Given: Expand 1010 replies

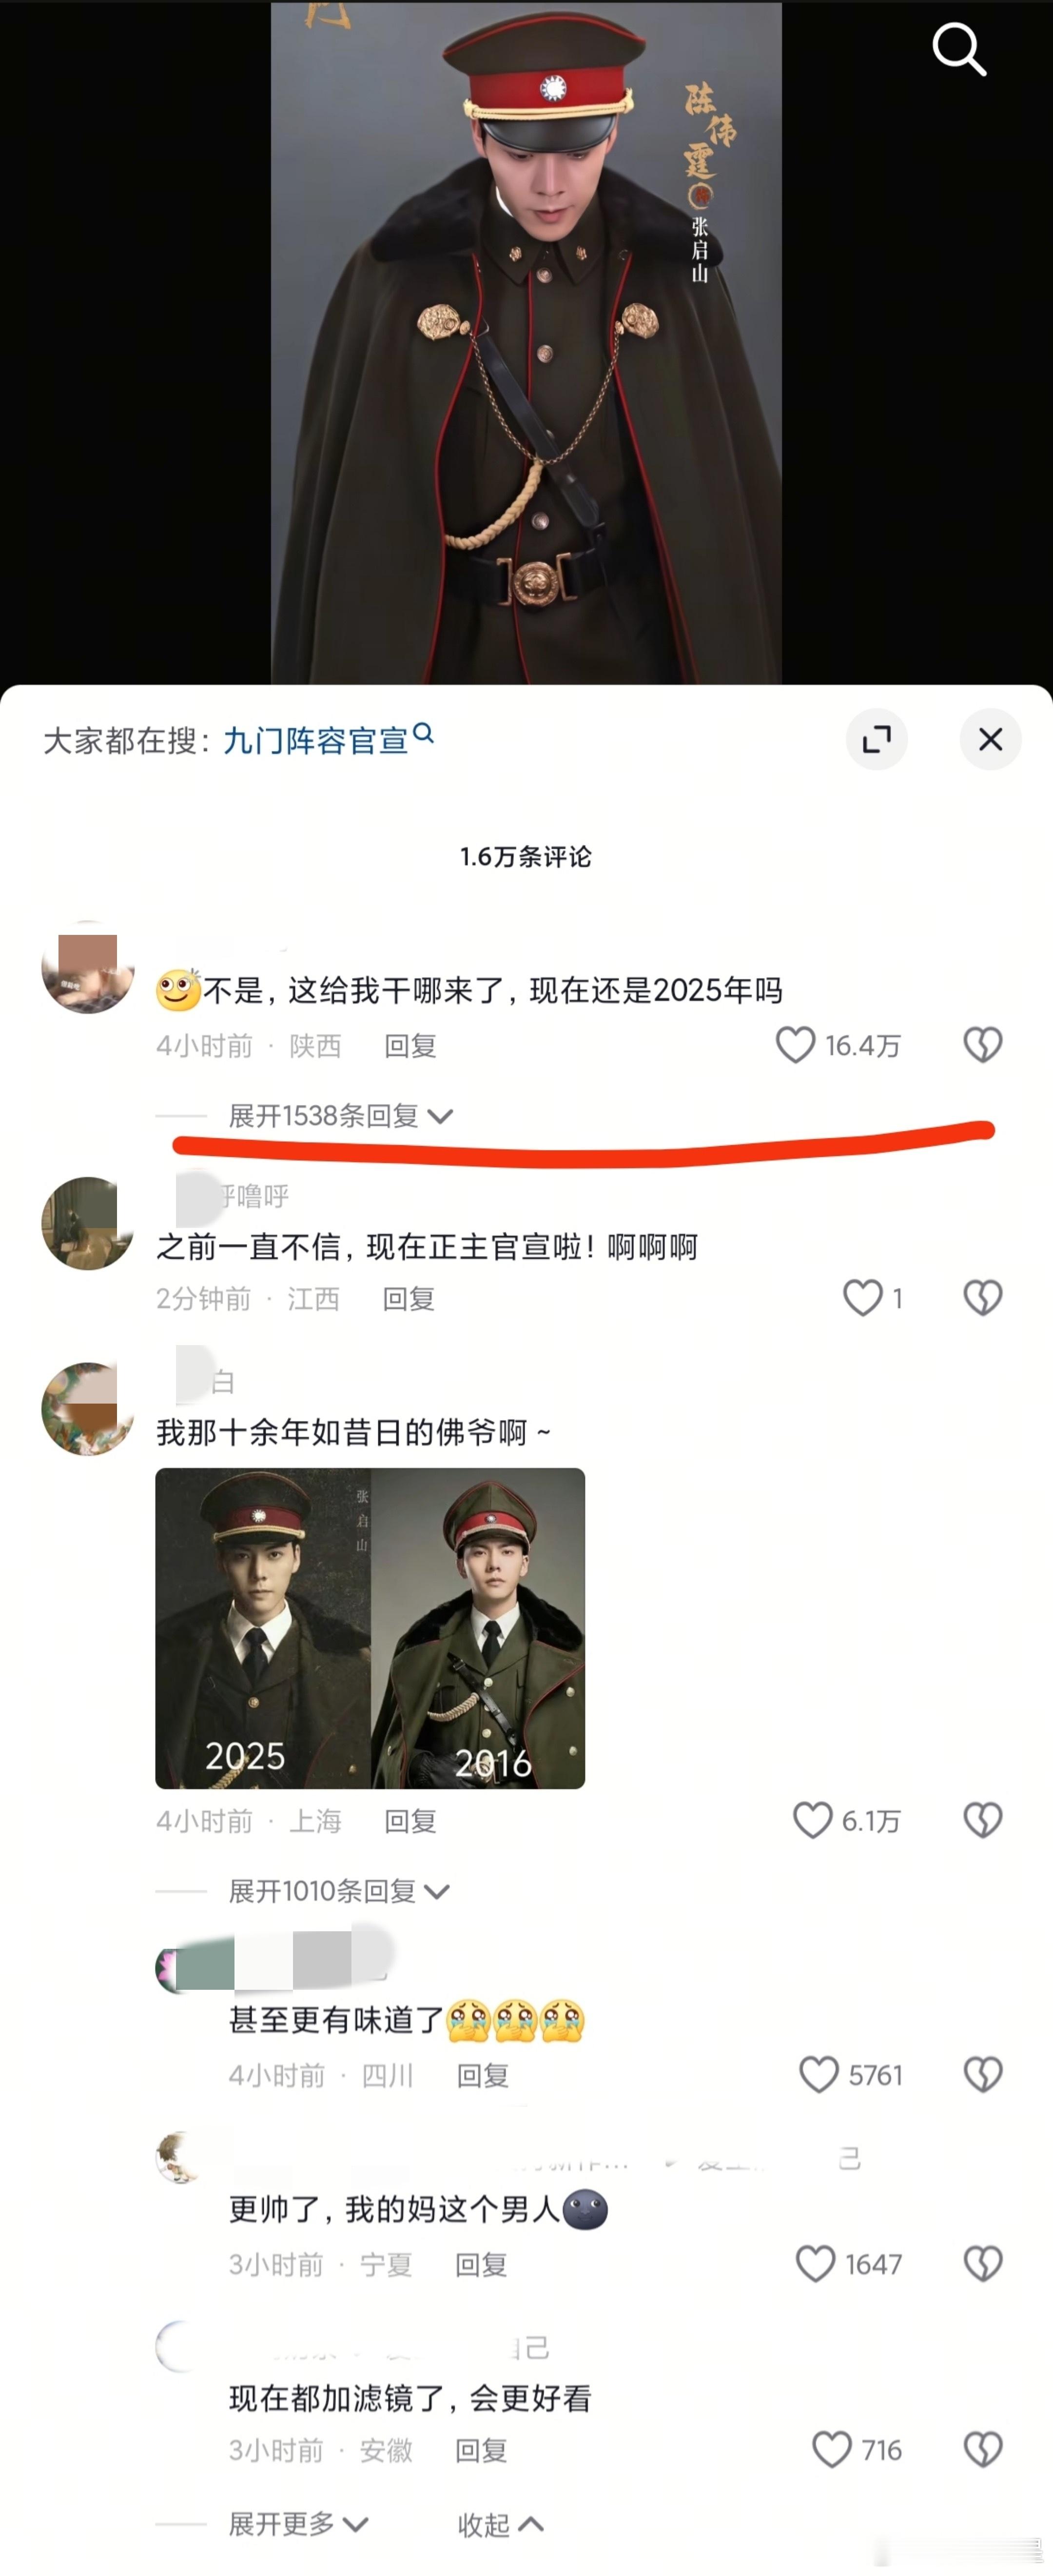Looking at the screenshot, I should point(339,1891).
